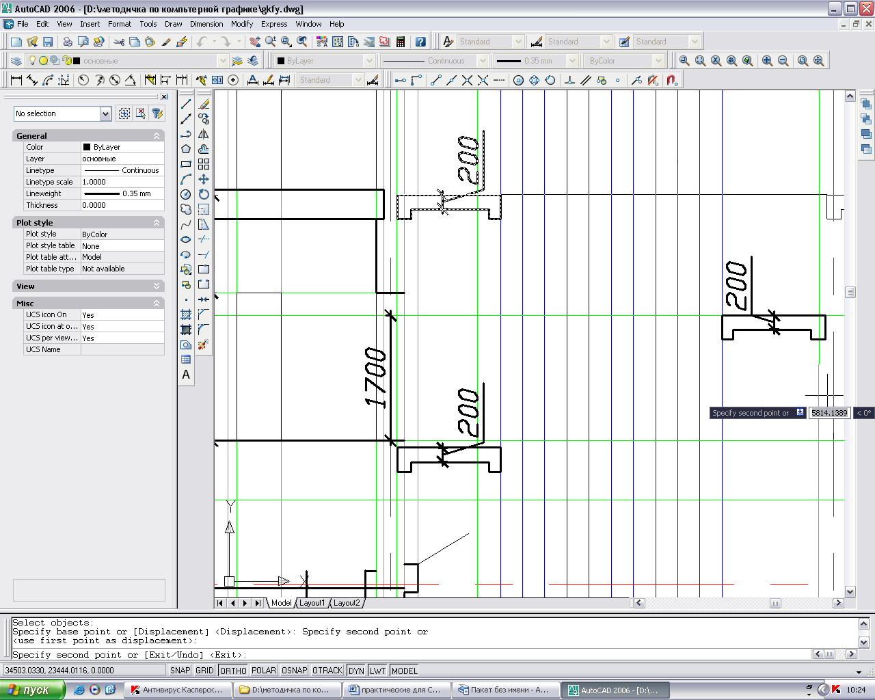Select the Line draw tool

point(186,104)
